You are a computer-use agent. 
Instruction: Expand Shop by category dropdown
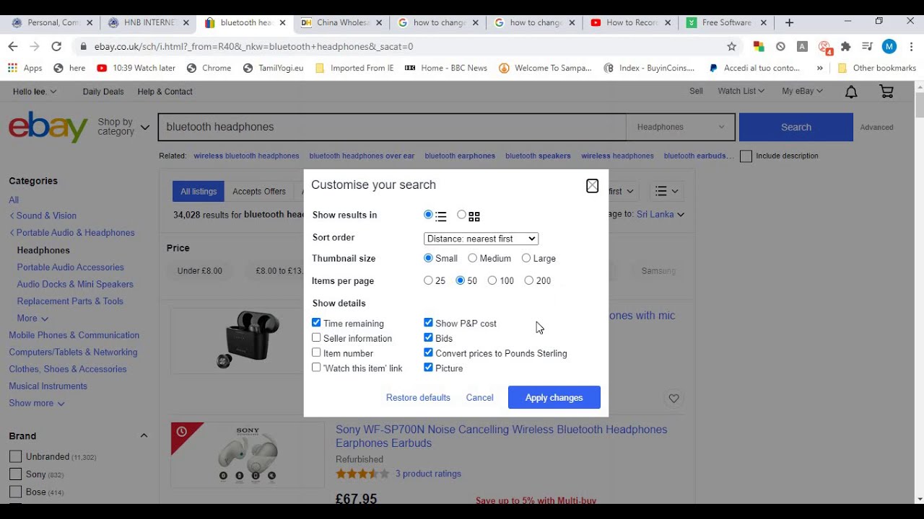[123, 127]
